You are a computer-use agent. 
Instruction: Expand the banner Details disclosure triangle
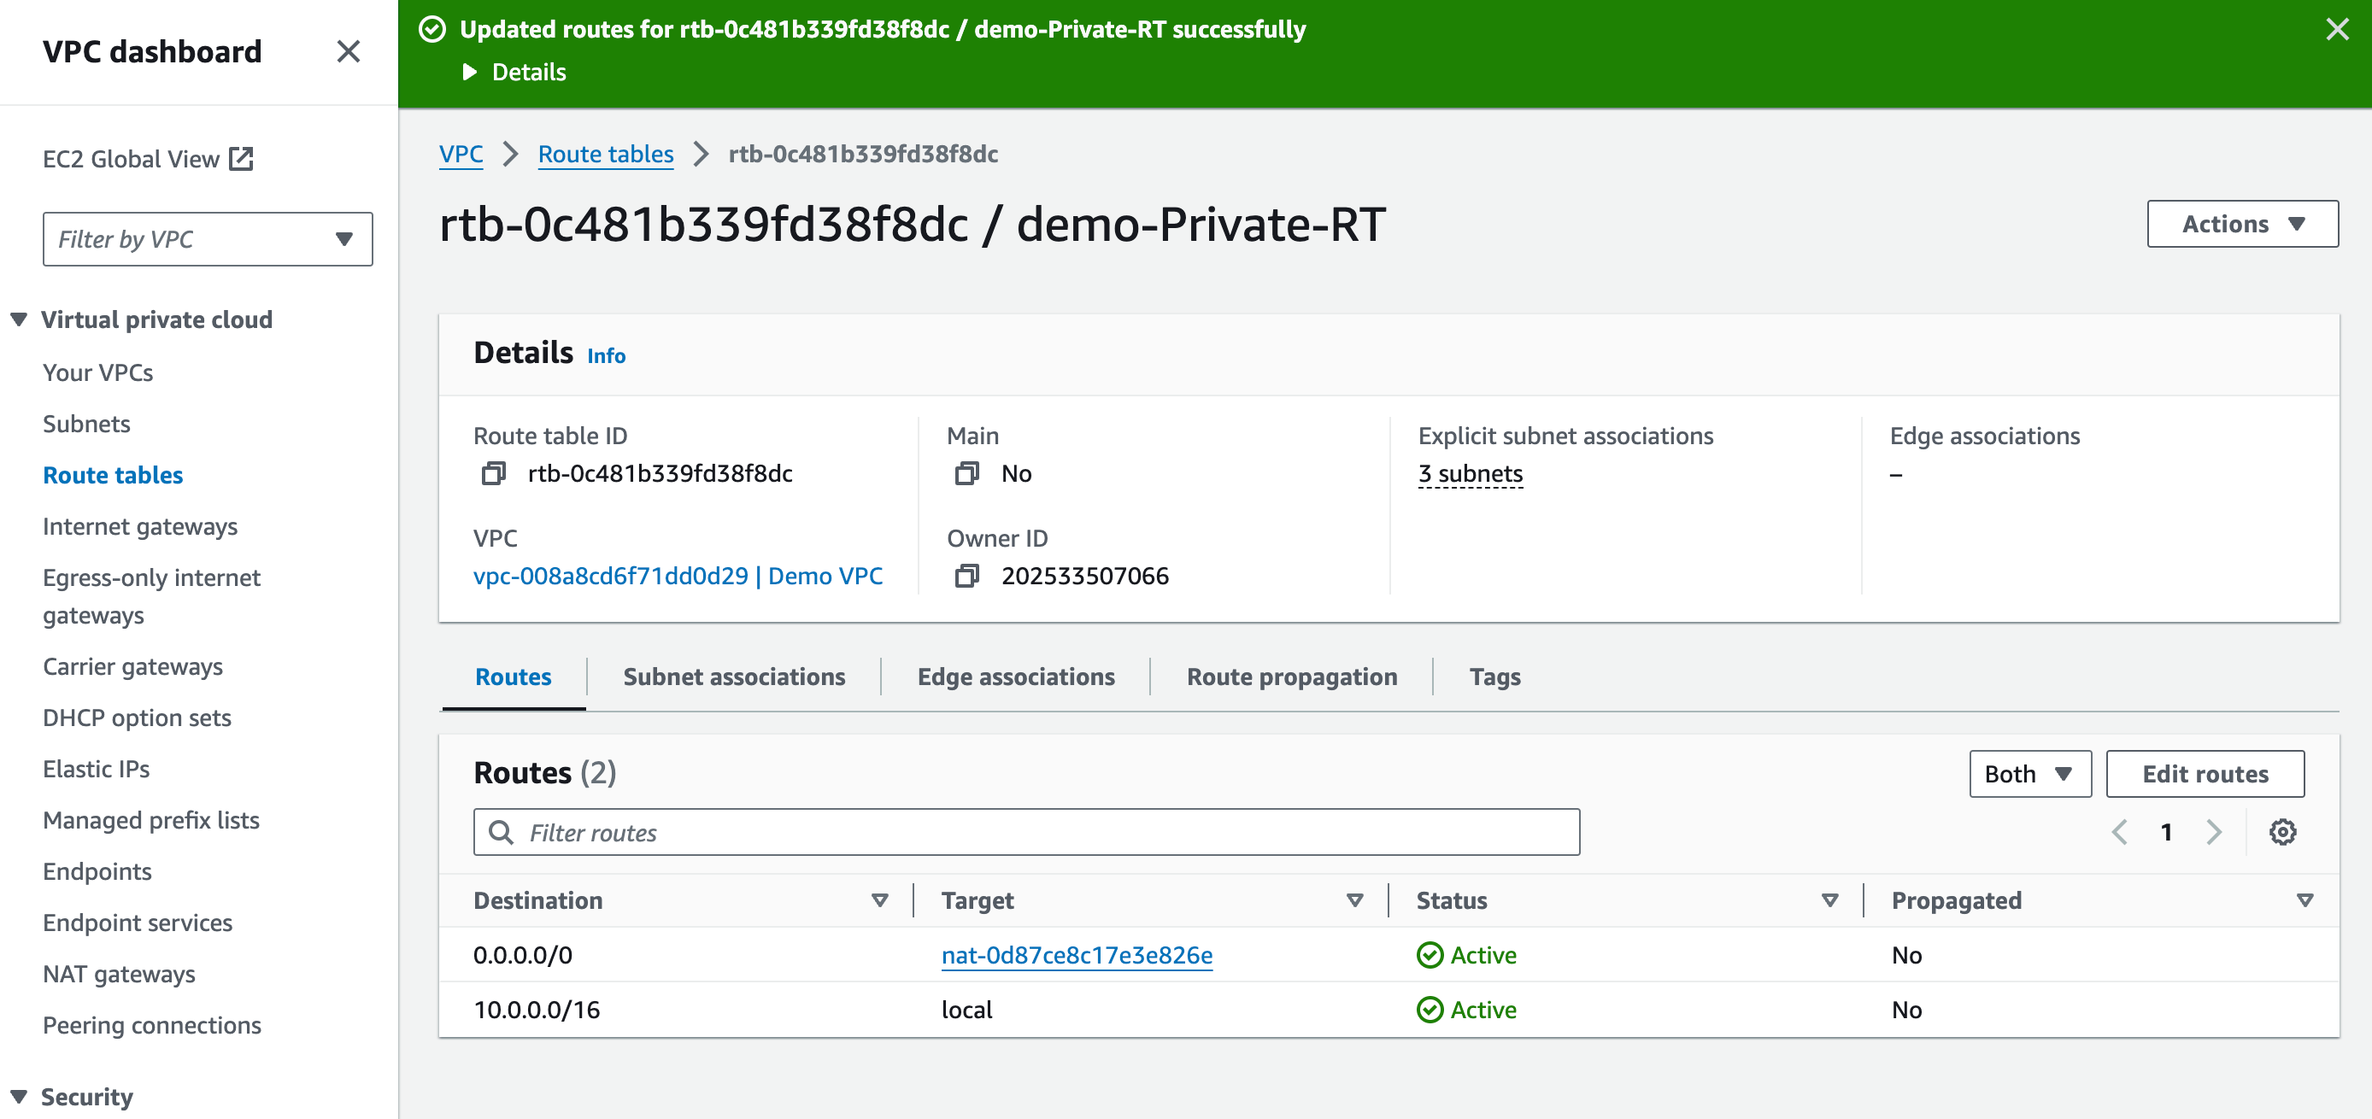click(470, 72)
